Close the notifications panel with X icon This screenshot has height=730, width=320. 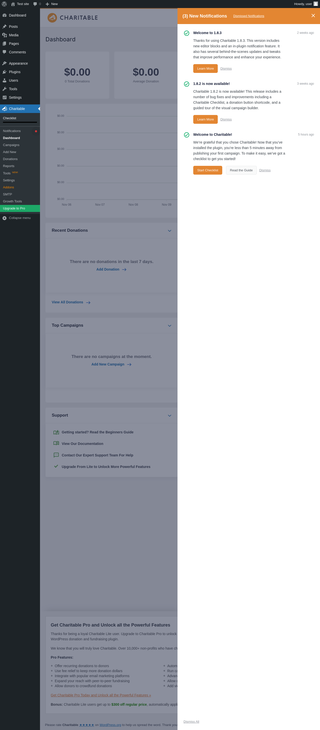click(313, 16)
